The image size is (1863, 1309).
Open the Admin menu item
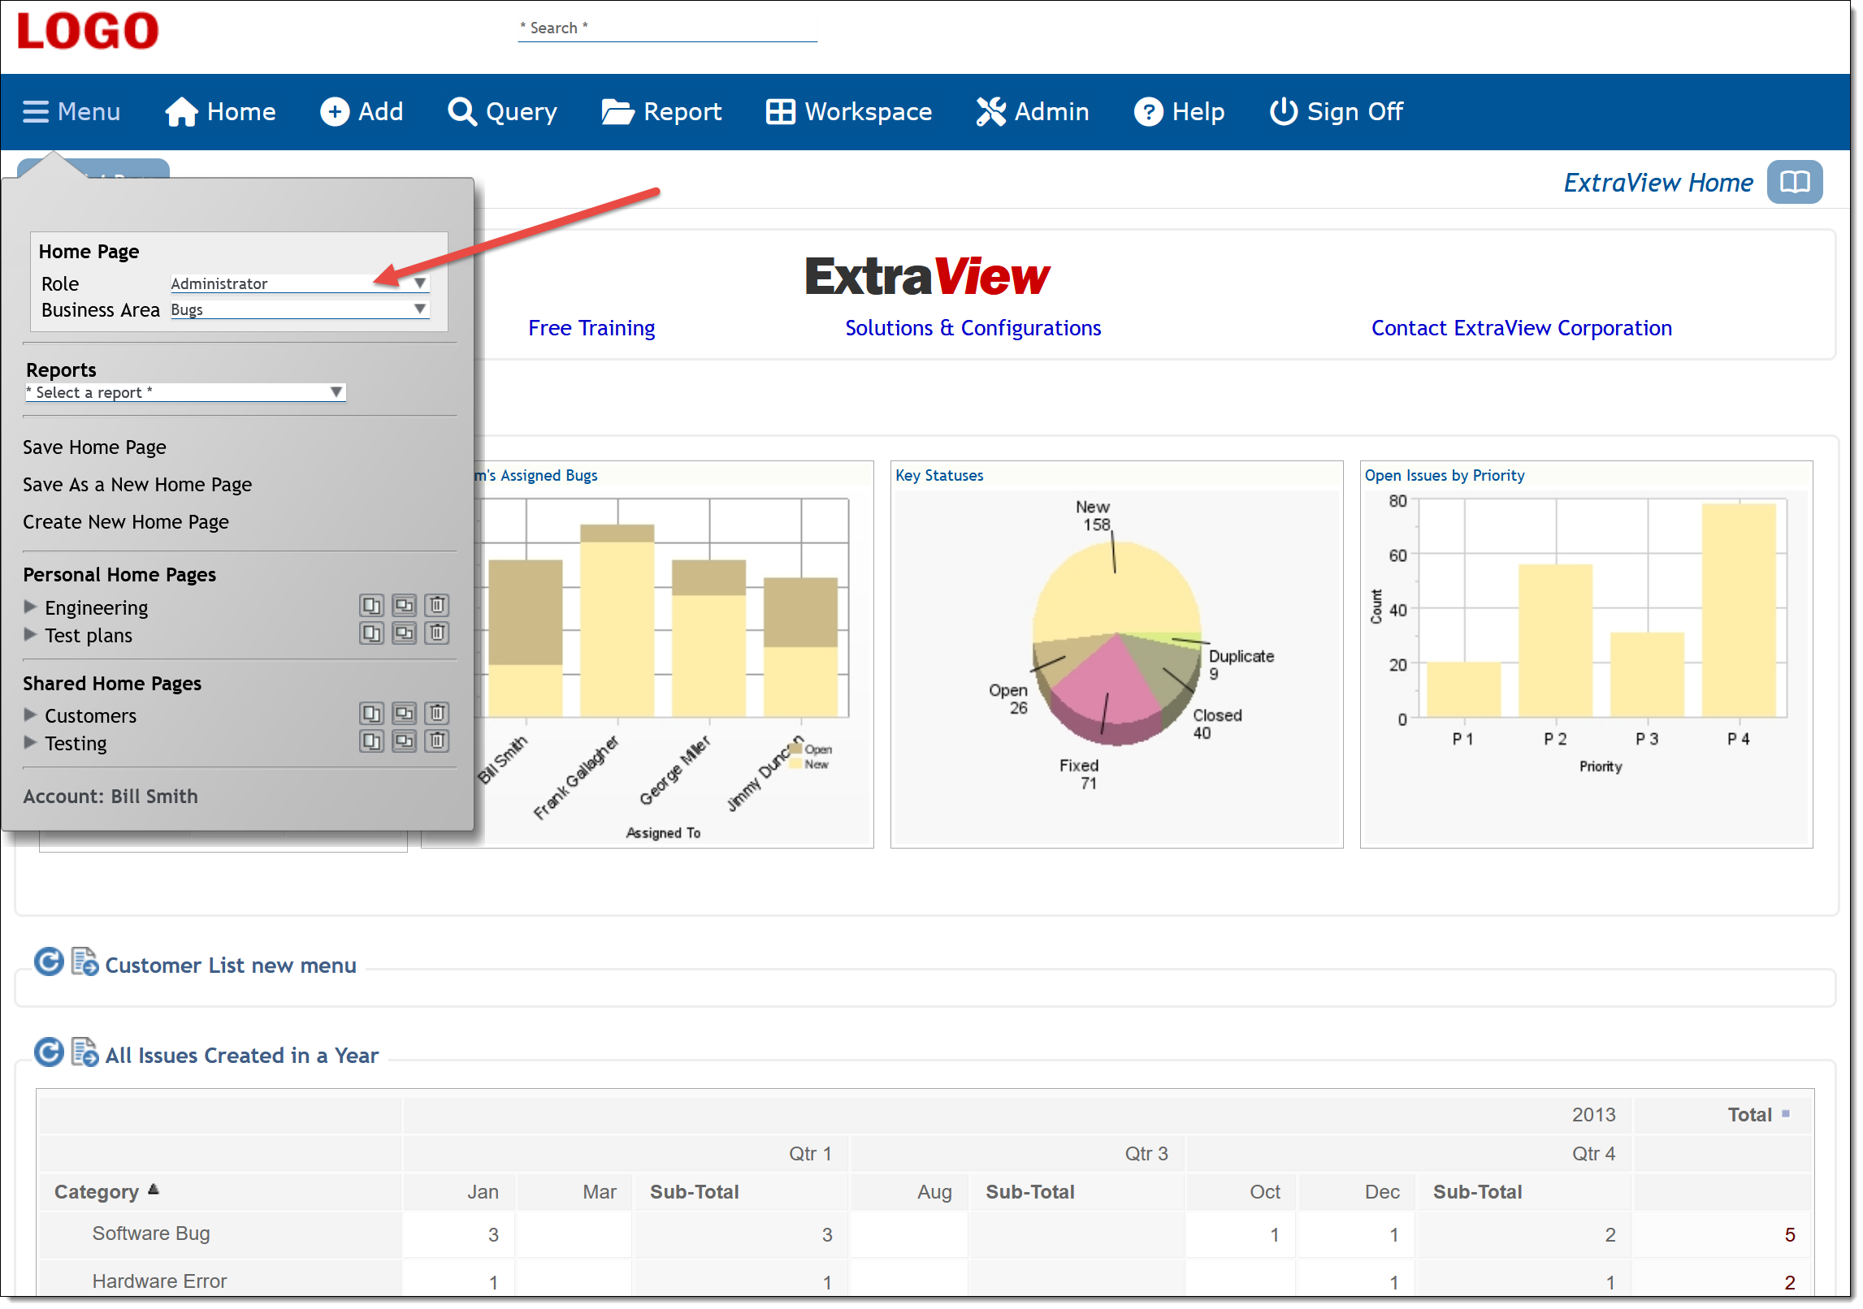[x=1033, y=111]
